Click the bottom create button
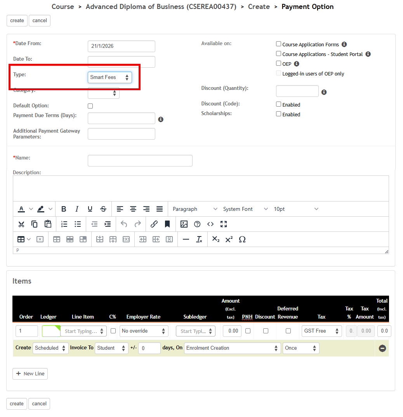The image size is (403, 417). coord(17,404)
